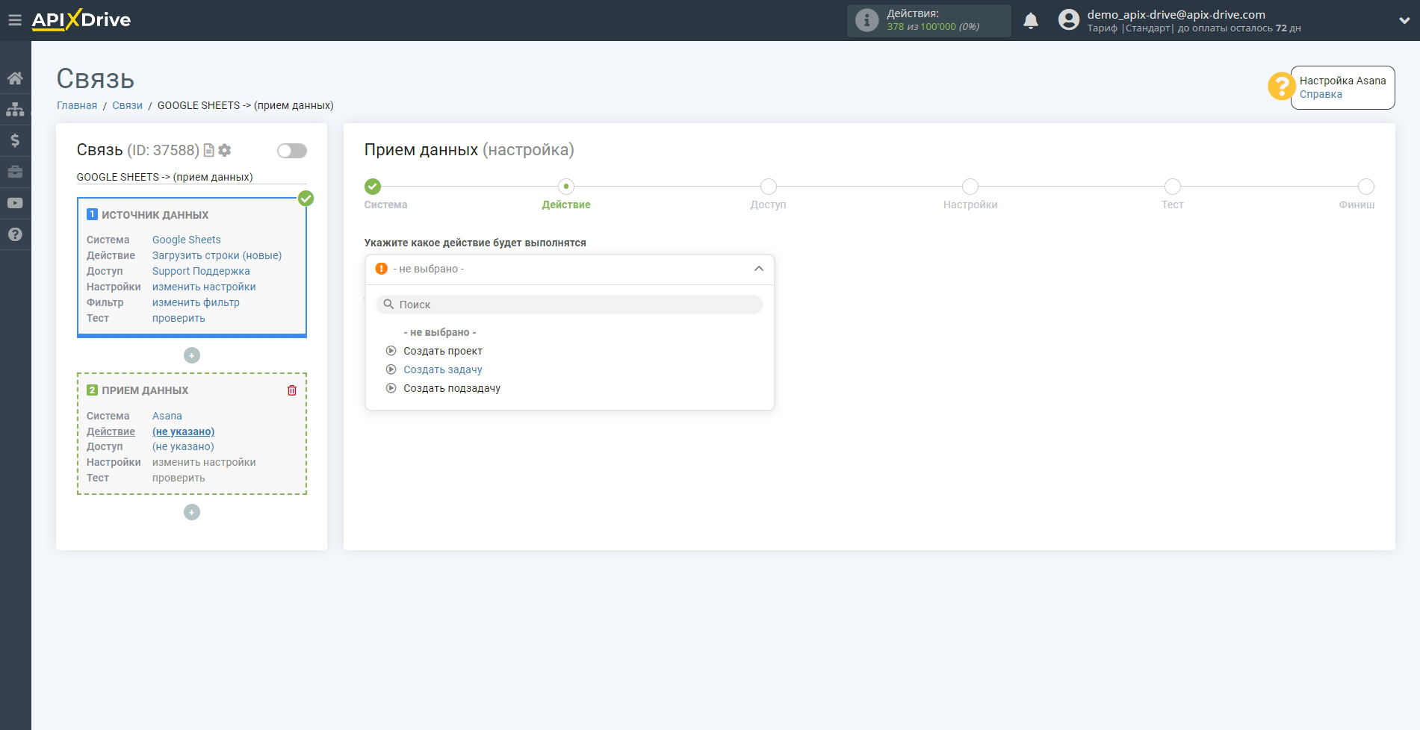Add block below data source plus
Viewport: 1420px width, 730px height.
pos(192,355)
